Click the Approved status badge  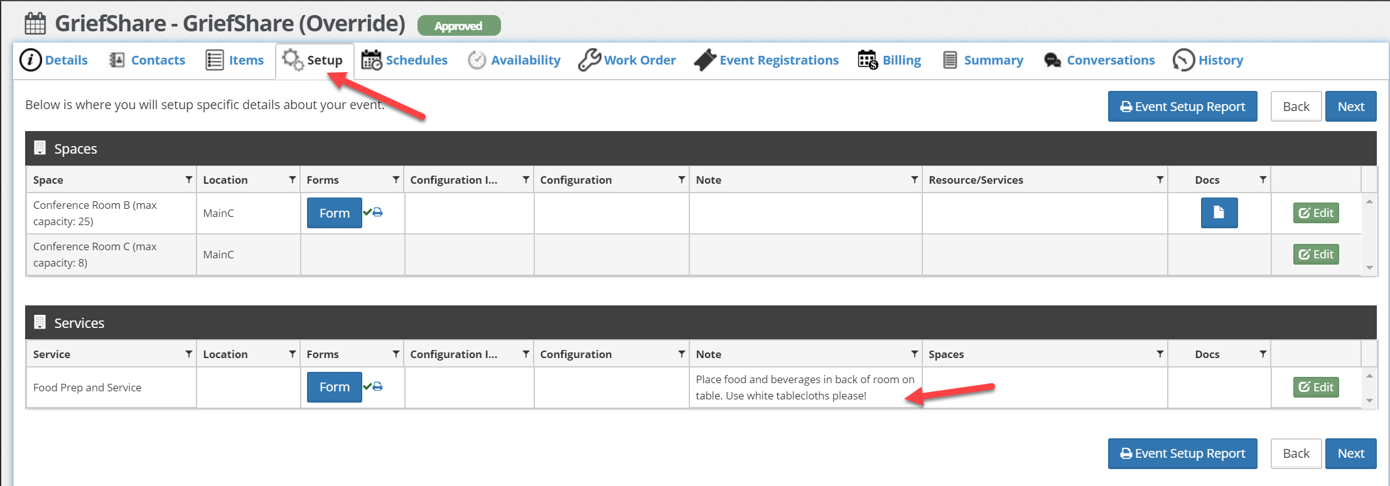point(459,26)
